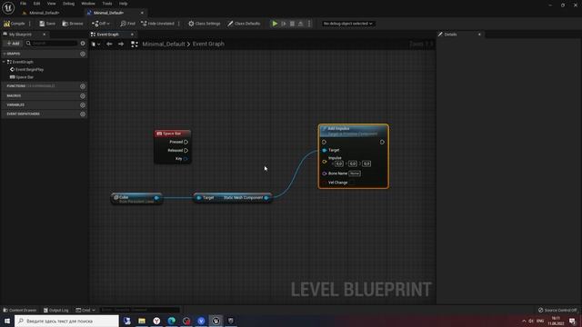
Task: Add a new event dispatcher with the plus icon
Action: coord(83,114)
